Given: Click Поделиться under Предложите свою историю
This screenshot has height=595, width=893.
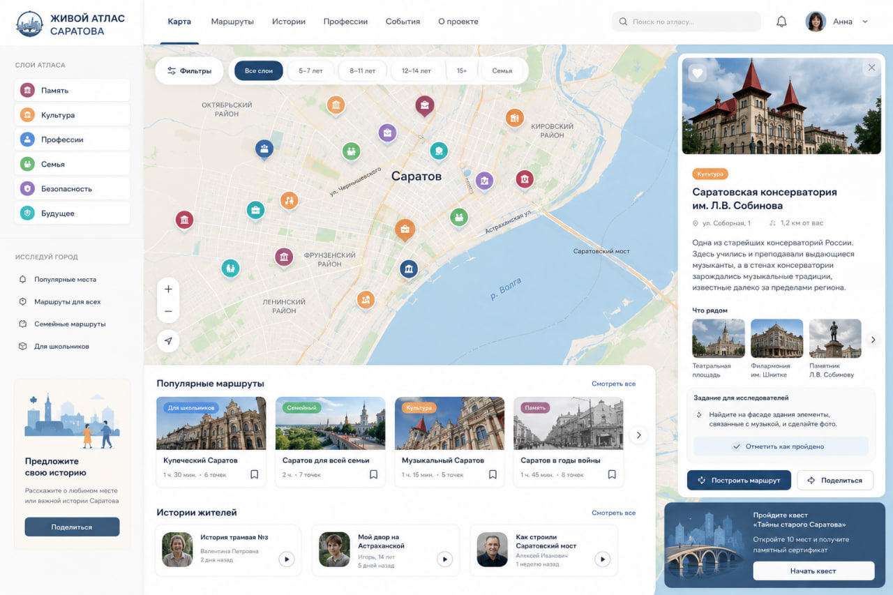Looking at the screenshot, I should pyautogui.click(x=72, y=527).
